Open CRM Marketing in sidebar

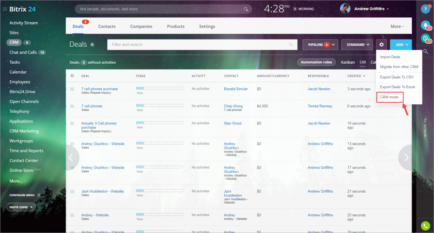[24, 131]
